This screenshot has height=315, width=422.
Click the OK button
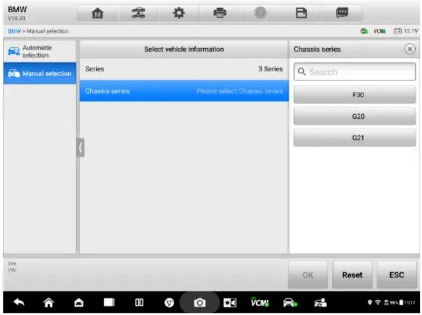(x=308, y=275)
